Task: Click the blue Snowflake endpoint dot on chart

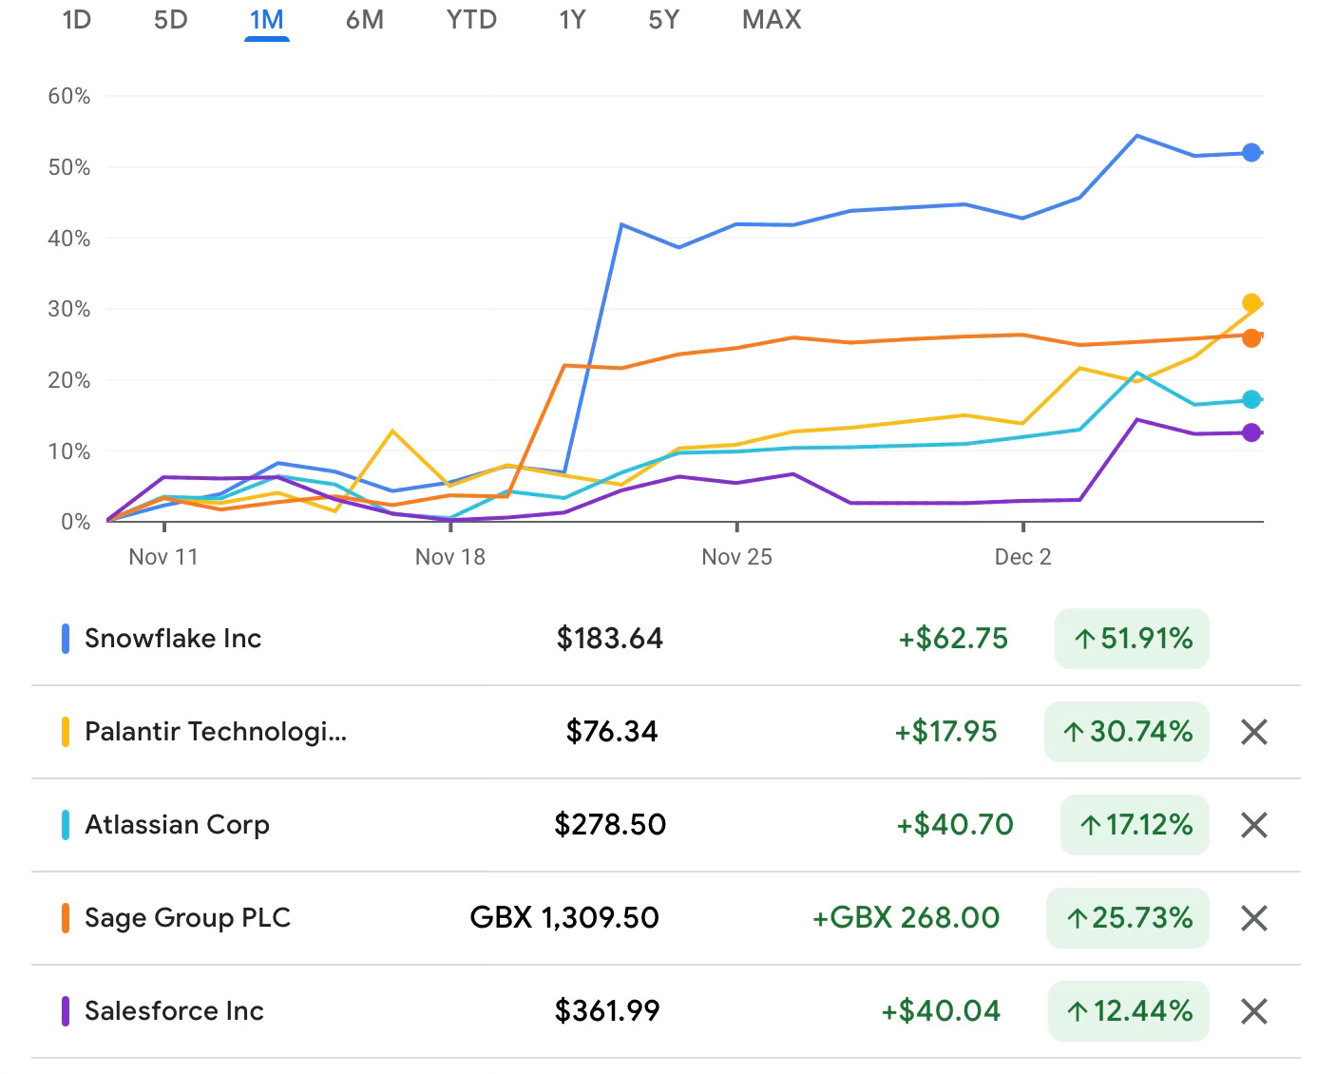Action: (x=1251, y=153)
